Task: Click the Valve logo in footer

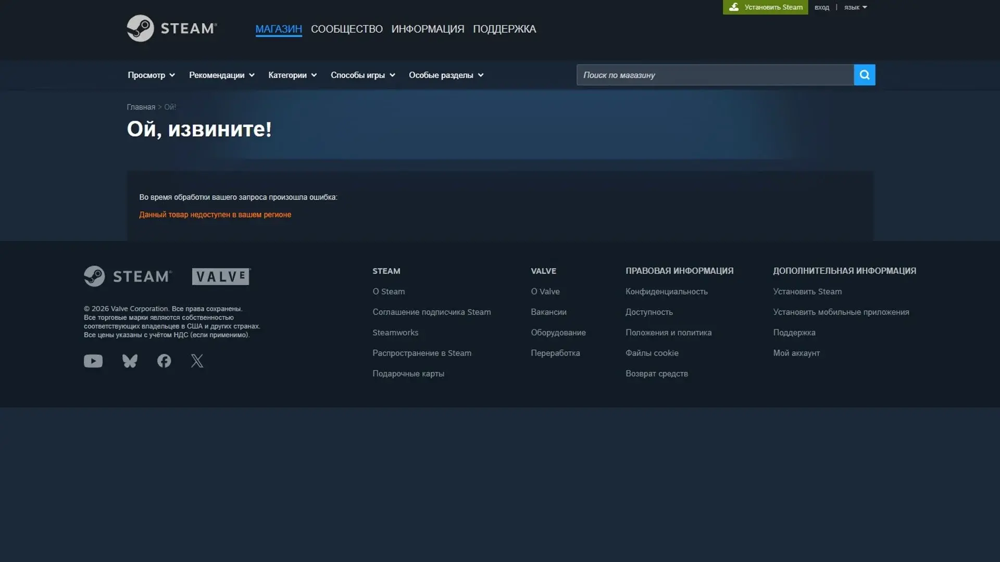Action: point(221,276)
